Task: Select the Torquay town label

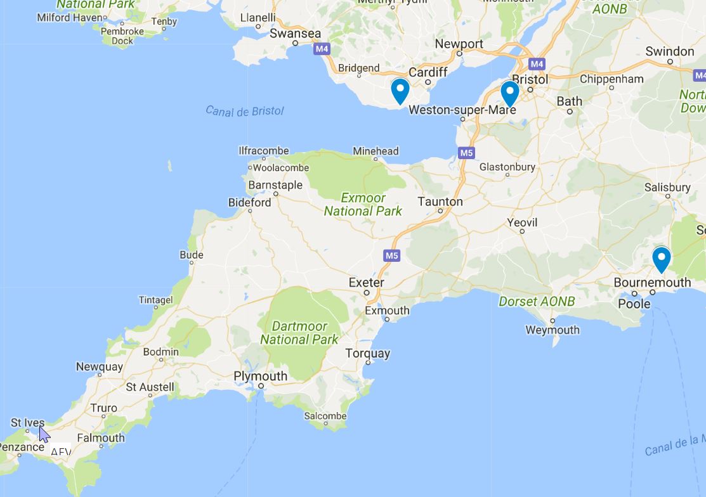Action: (x=367, y=354)
